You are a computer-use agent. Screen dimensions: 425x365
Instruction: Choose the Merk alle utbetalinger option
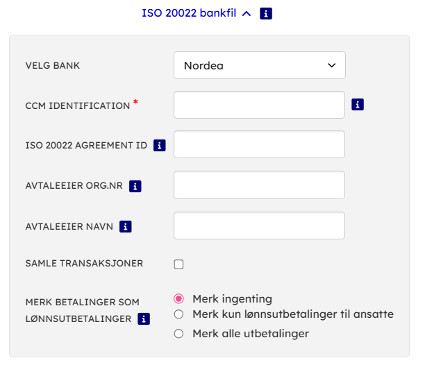click(x=178, y=334)
